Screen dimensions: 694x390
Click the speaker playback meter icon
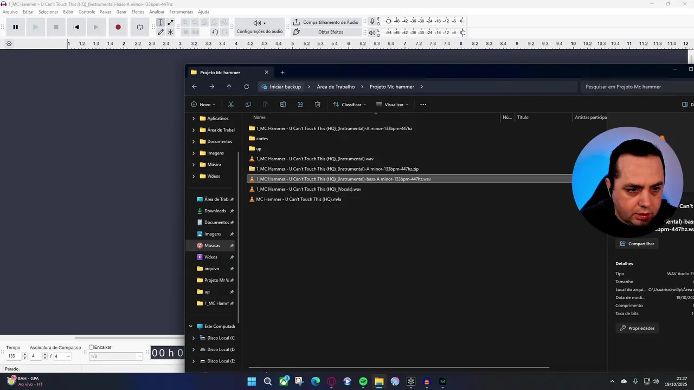[372, 32]
